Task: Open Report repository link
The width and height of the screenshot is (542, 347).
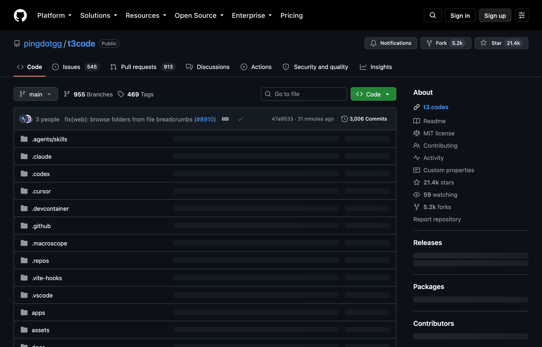Action: [437, 219]
